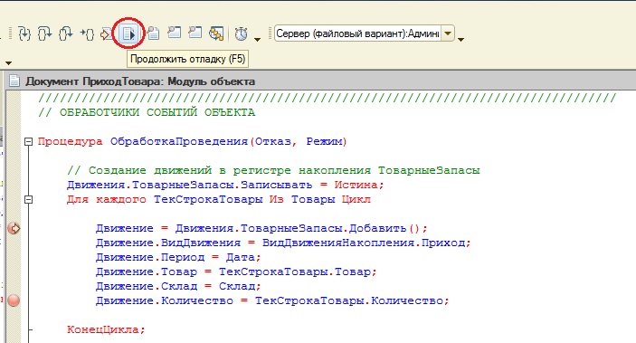Screen dimensions: 636x343
Task: Open toolbar options arrow after stopwatch
Action: click(257, 40)
